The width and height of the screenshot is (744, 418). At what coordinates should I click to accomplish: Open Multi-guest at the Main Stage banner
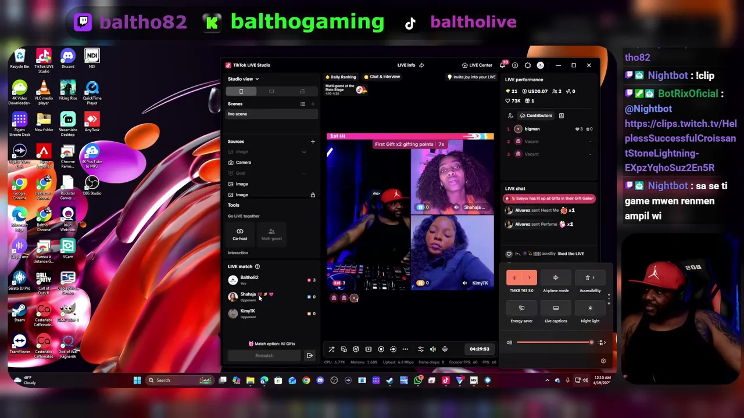[x=346, y=88]
